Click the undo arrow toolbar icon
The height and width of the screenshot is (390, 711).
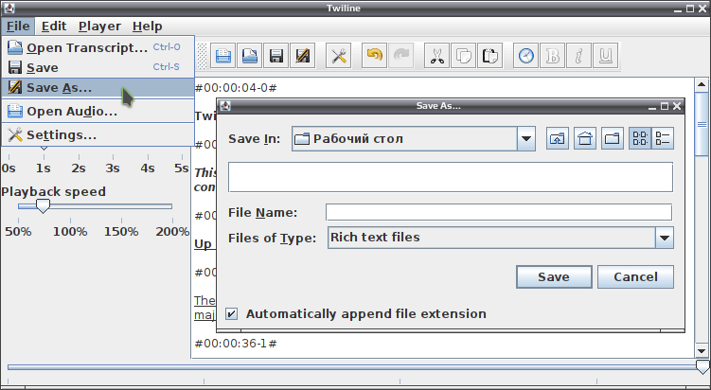[x=374, y=56]
